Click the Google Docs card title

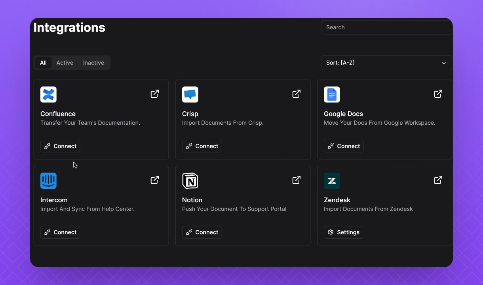point(343,114)
